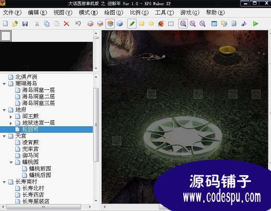The image size is (271, 211).
Task: Save project with the floppy disk icon
Action: pyautogui.click(x=25, y=24)
